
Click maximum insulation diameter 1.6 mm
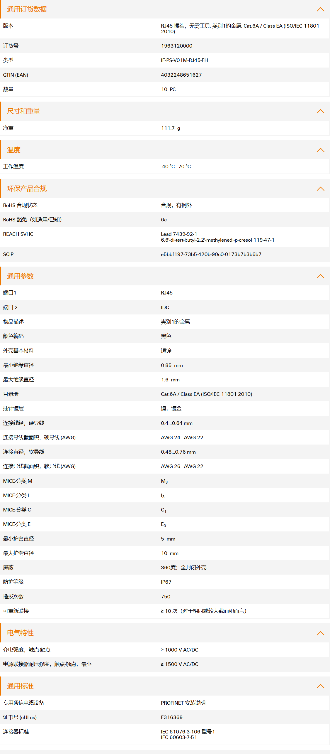click(170, 380)
